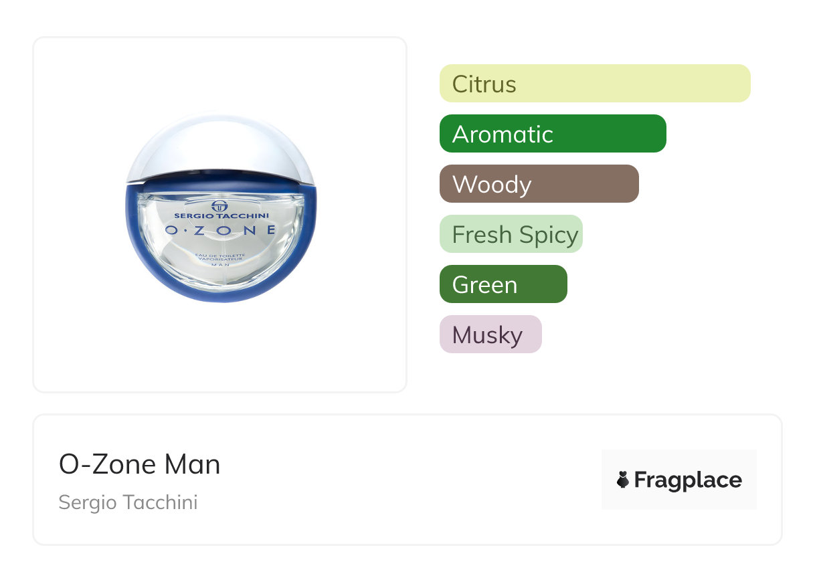Click the Sergio Tacchini emblem on the bottle
Image resolution: width=815 pixels, height=578 pixels.
click(x=219, y=204)
